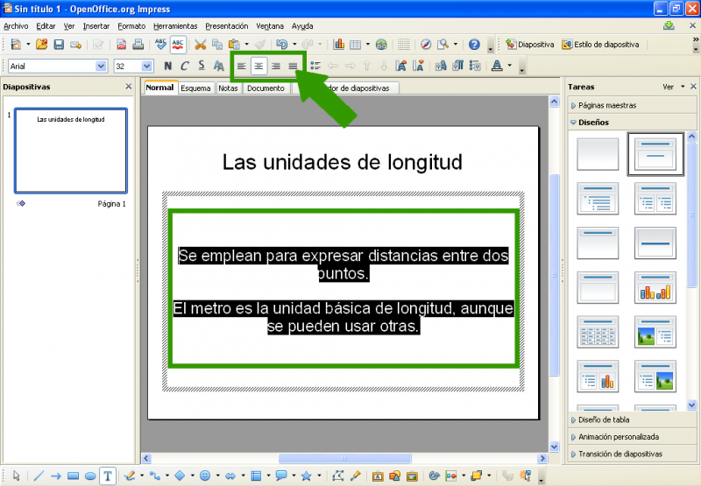Viewport: 701px width, 486px height.
Task: Switch to the Esquema tab
Action: click(195, 88)
